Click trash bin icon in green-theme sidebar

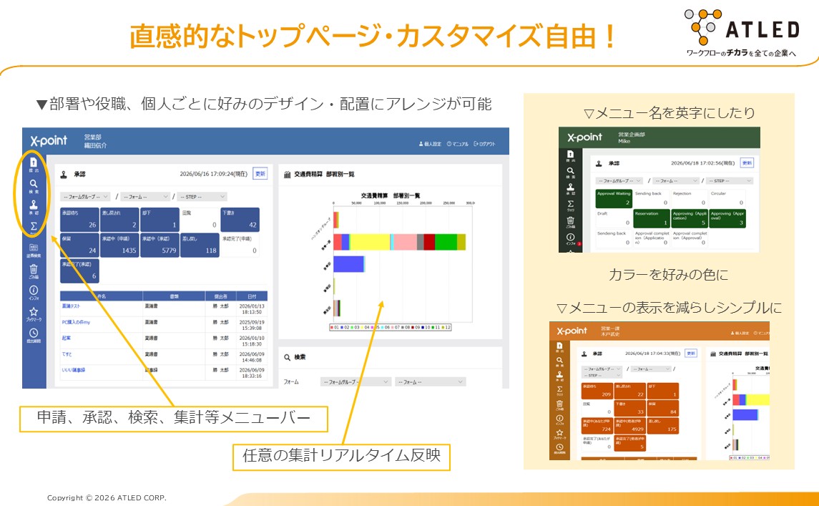tap(570, 222)
